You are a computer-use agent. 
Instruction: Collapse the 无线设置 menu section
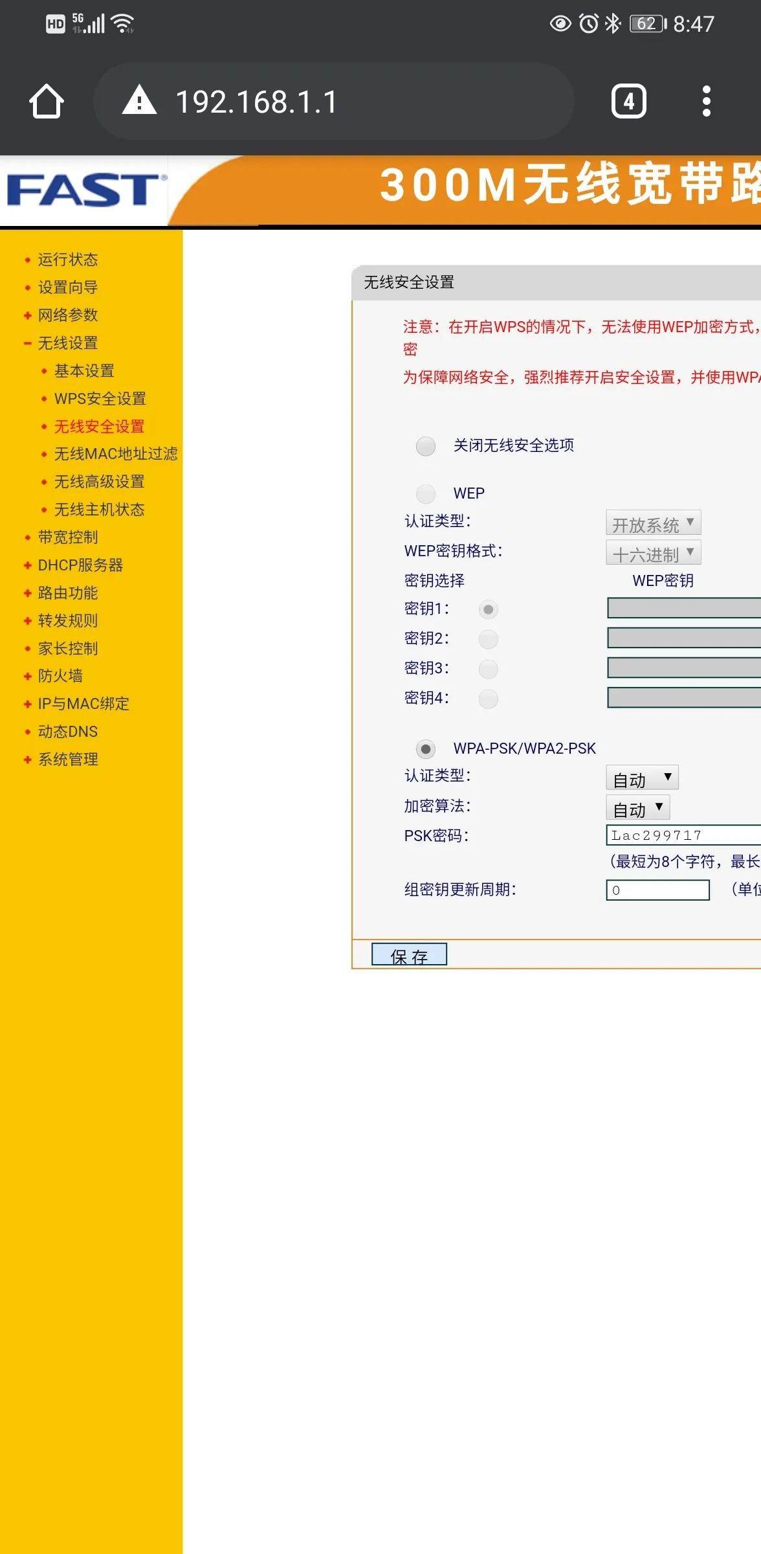tap(67, 343)
